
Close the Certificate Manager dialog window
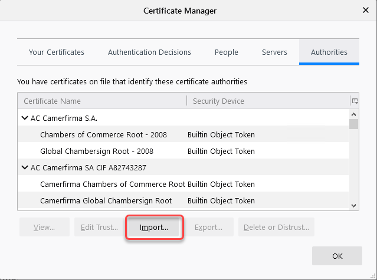click(x=365, y=10)
